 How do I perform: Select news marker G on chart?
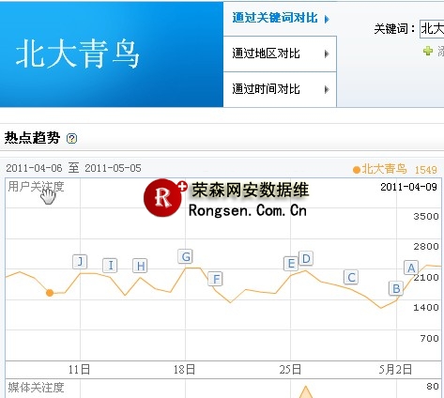[185, 256]
